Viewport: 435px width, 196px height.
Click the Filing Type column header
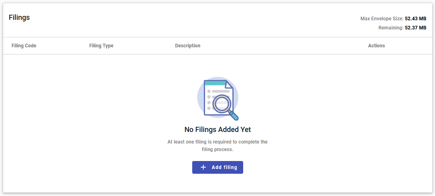coord(101,46)
